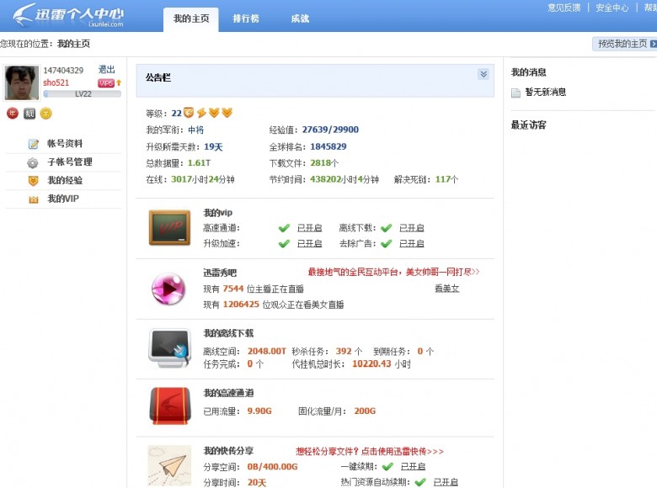Click 热门资源自动续期 已开启 link
Viewport: 657px width, 488px height.
tap(446, 483)
